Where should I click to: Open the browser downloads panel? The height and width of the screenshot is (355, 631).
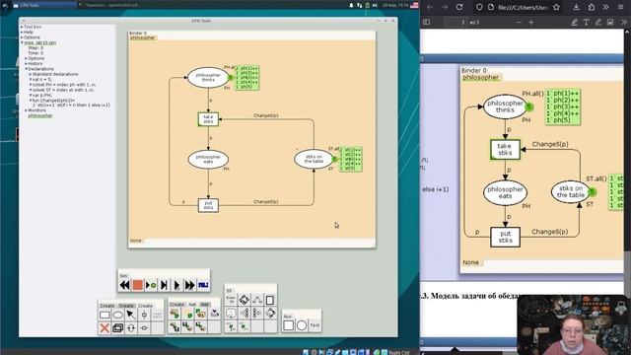tap(576, 7)
